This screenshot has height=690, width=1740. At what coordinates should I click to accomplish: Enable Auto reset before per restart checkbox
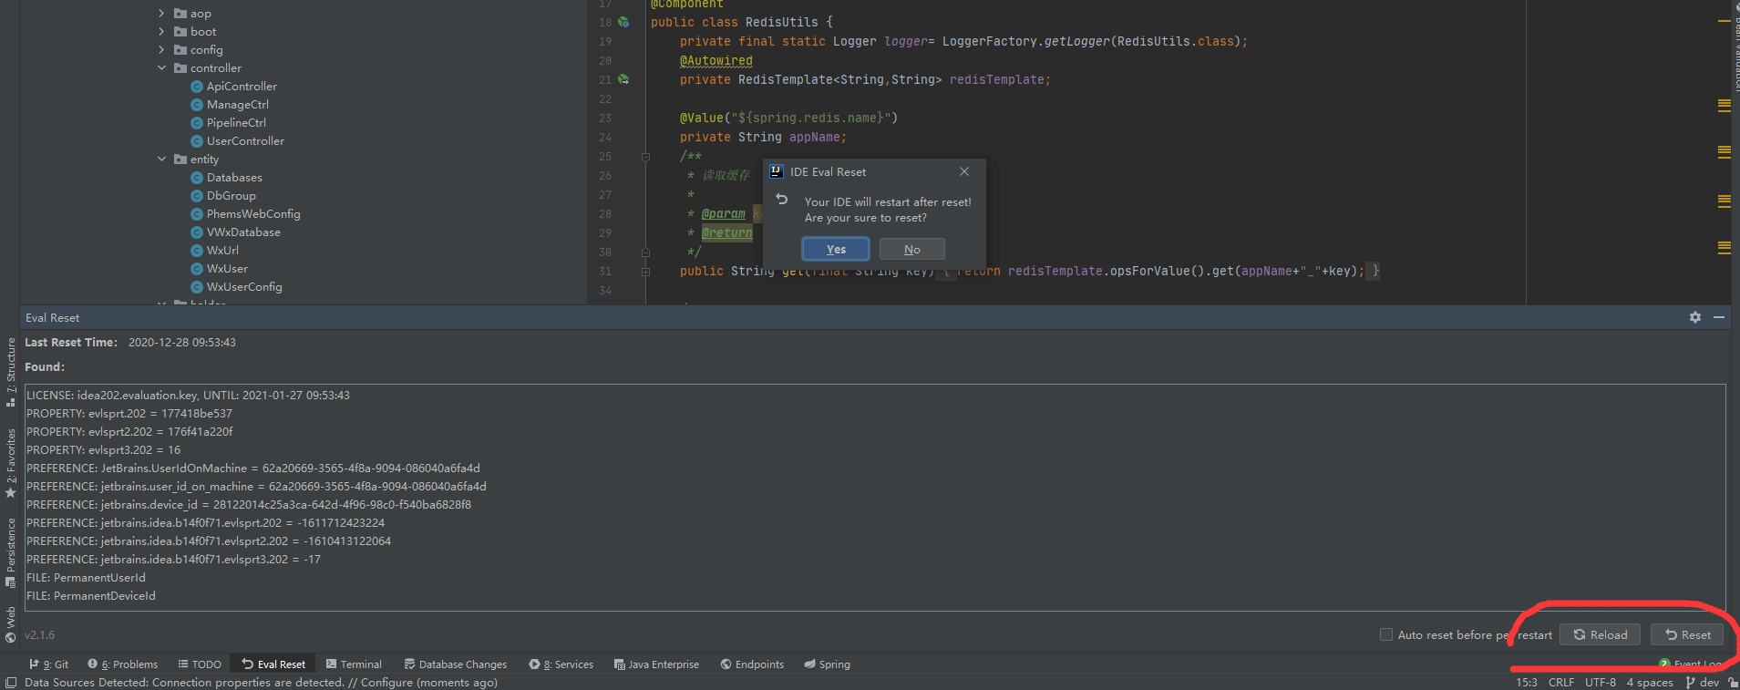click(x=1386, y=634)
